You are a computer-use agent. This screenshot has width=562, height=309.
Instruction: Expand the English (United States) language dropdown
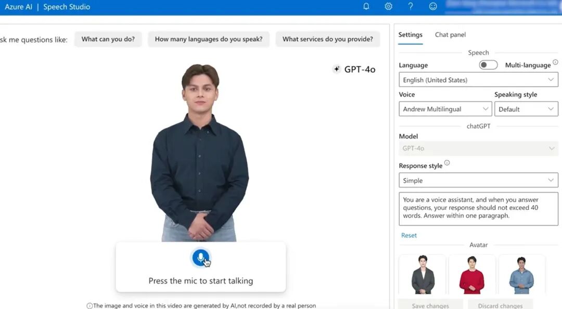479,80
